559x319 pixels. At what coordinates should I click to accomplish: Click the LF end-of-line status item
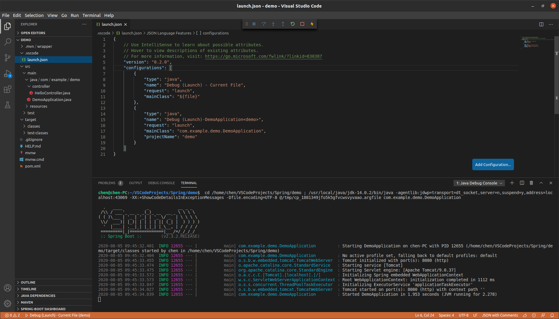tap(475, 315)
